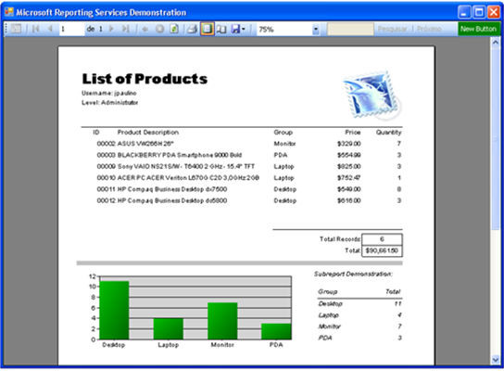Open the 75% zoom dropdown
The image size is (504, 371).
click(316, 30)
